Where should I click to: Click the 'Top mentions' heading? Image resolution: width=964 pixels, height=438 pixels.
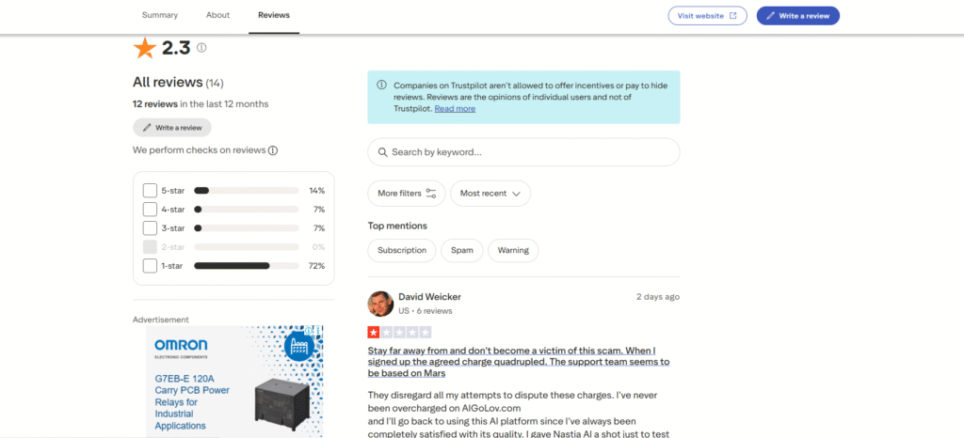point(397,226)
